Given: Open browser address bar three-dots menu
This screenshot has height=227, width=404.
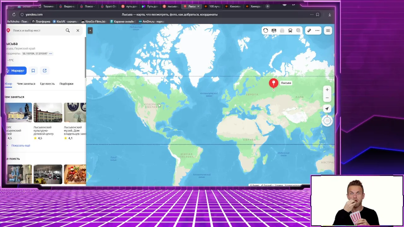Looking at the screenshot, I should point(312,15).
